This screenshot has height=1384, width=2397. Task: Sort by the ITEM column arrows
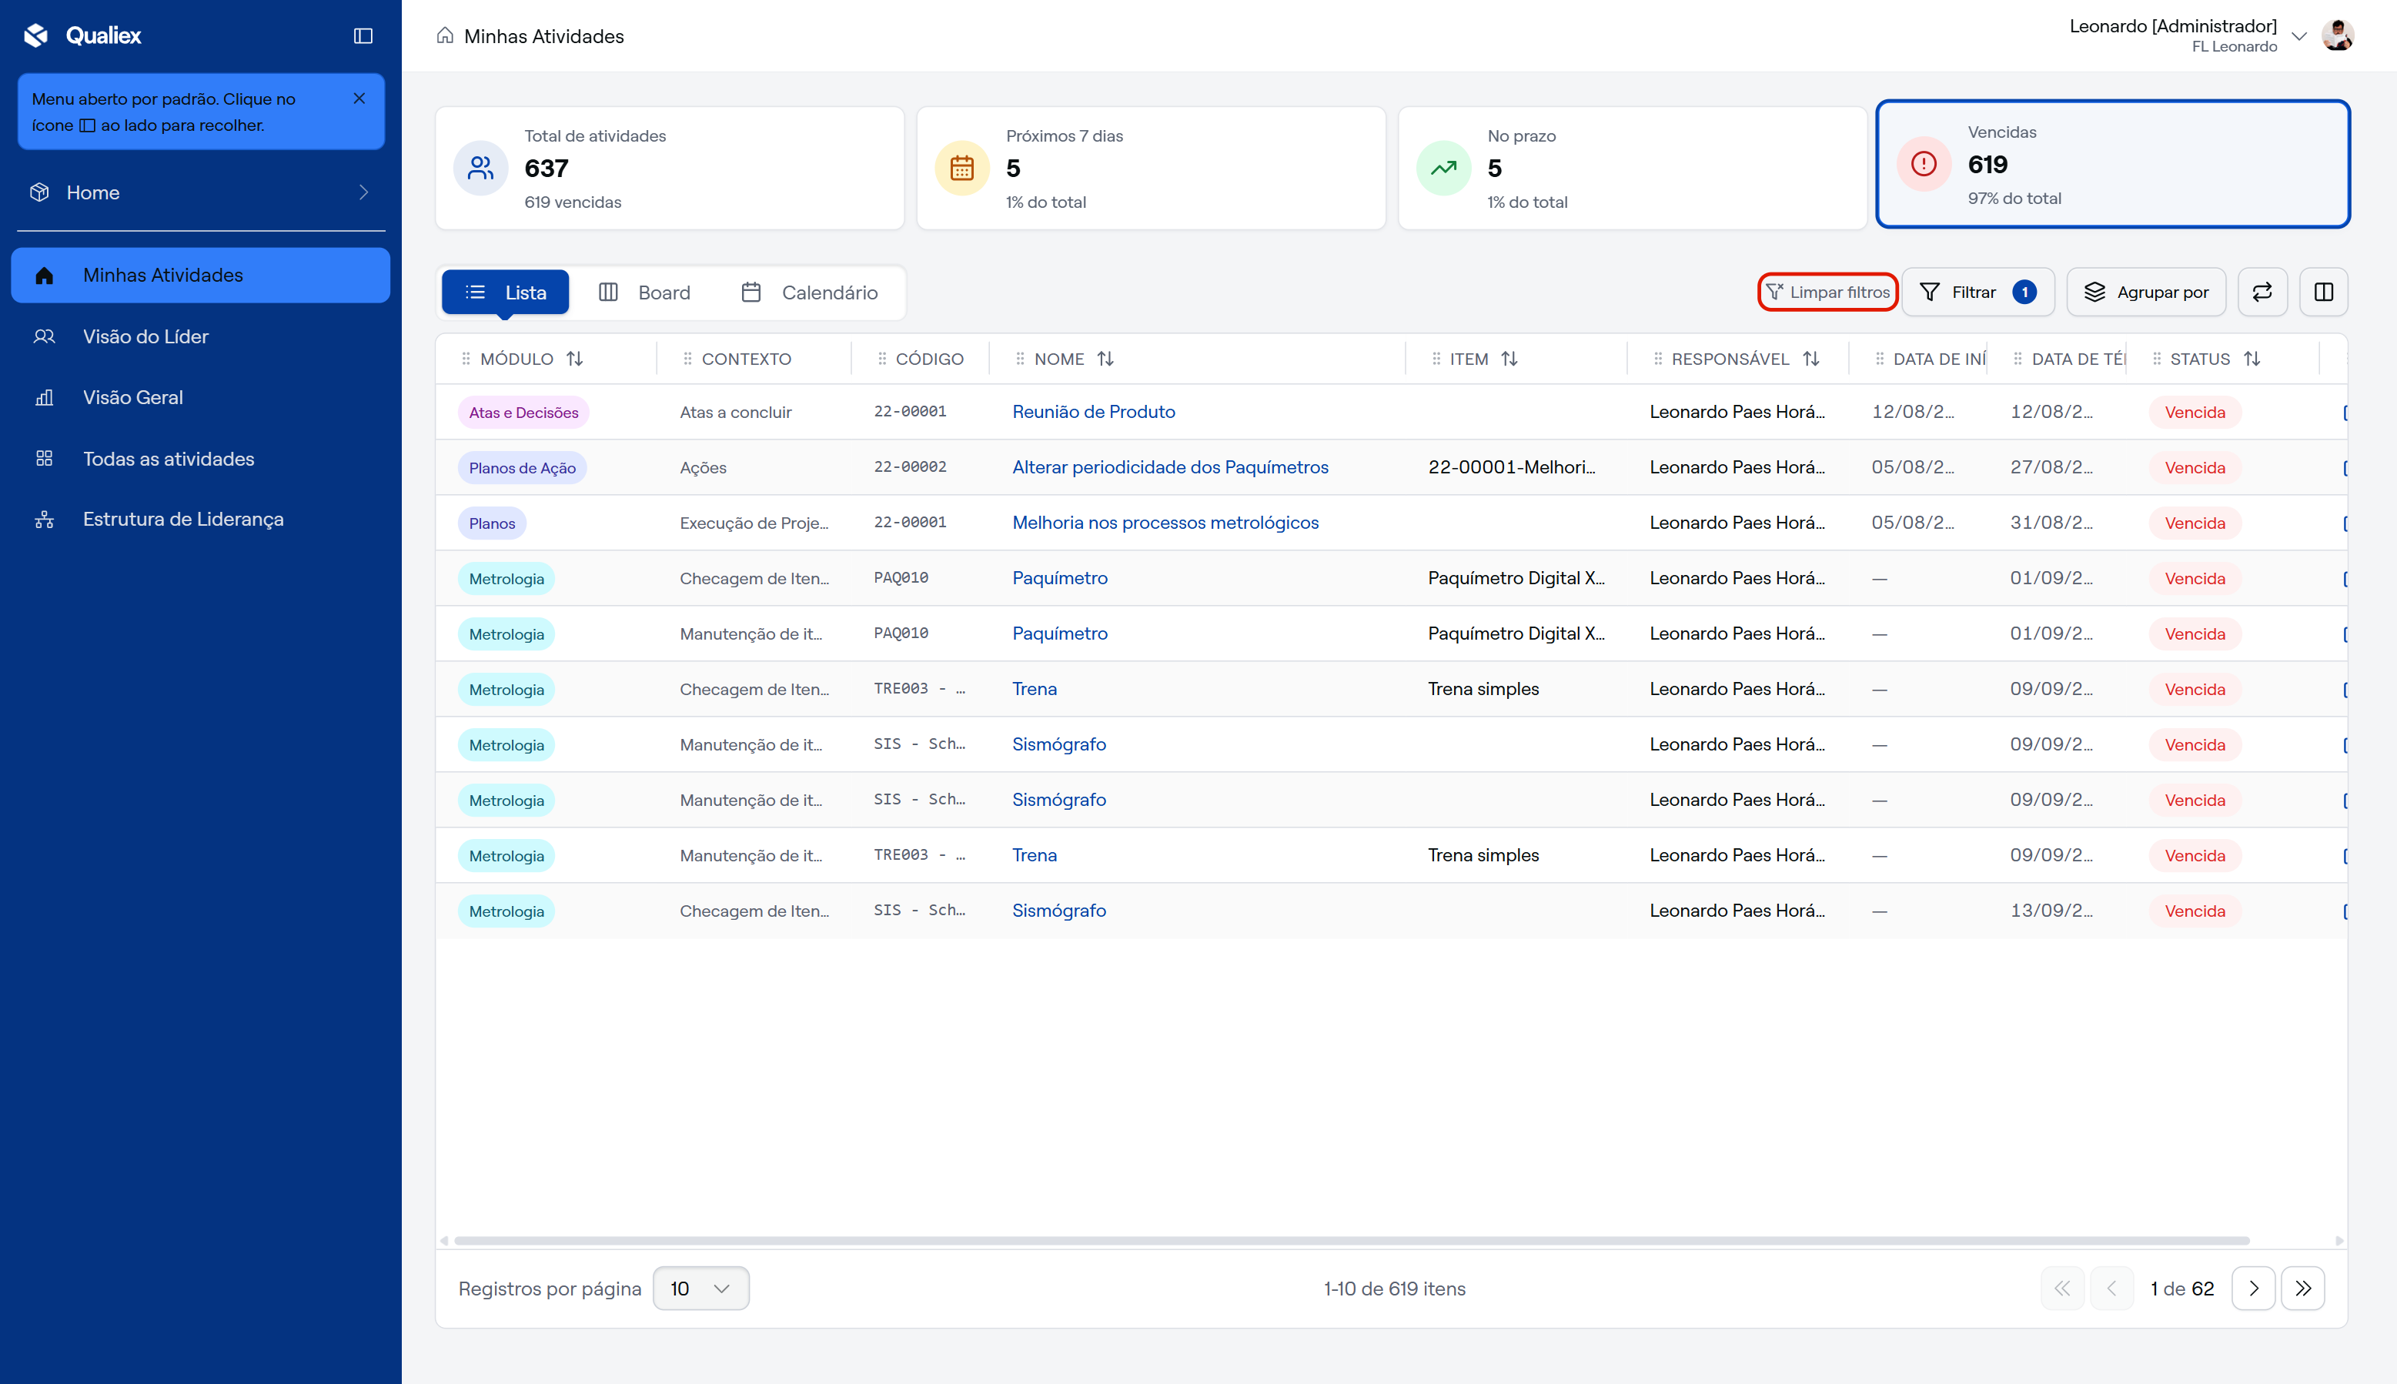tap(1509, 359)
